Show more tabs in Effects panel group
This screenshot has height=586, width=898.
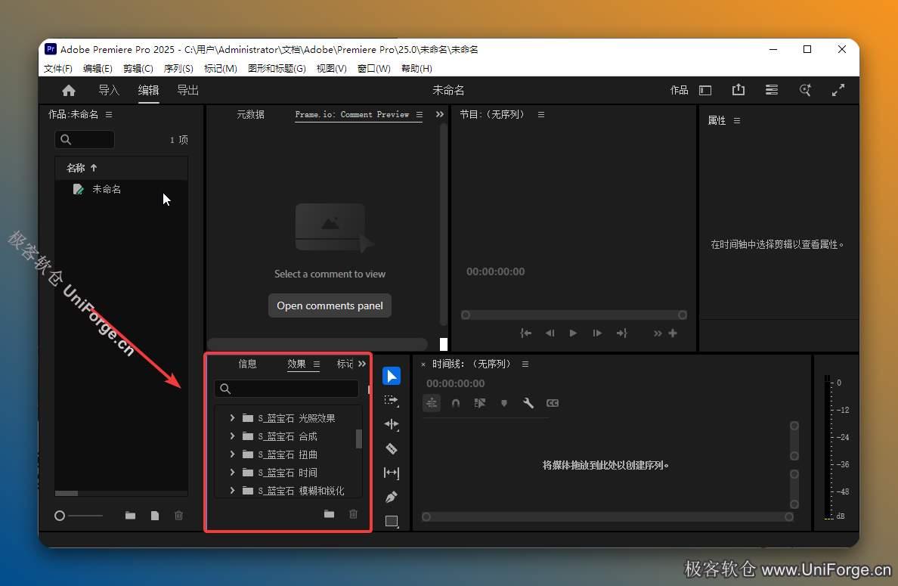[362, 364]
